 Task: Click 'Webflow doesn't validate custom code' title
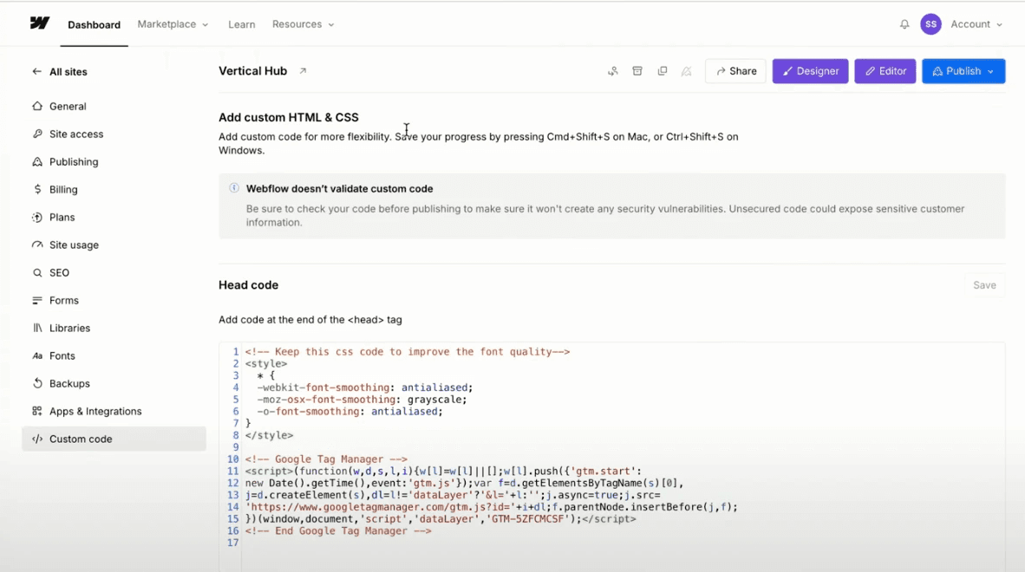339,189
